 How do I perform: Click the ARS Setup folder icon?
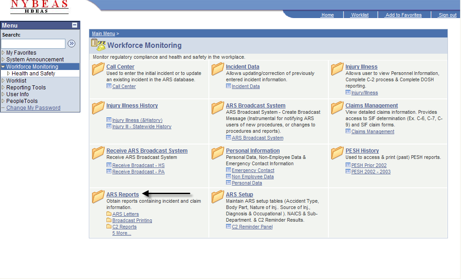click(x=218, y=196)
